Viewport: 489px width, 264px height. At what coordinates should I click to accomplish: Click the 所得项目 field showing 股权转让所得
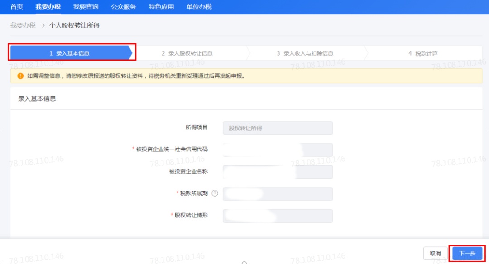278,128
